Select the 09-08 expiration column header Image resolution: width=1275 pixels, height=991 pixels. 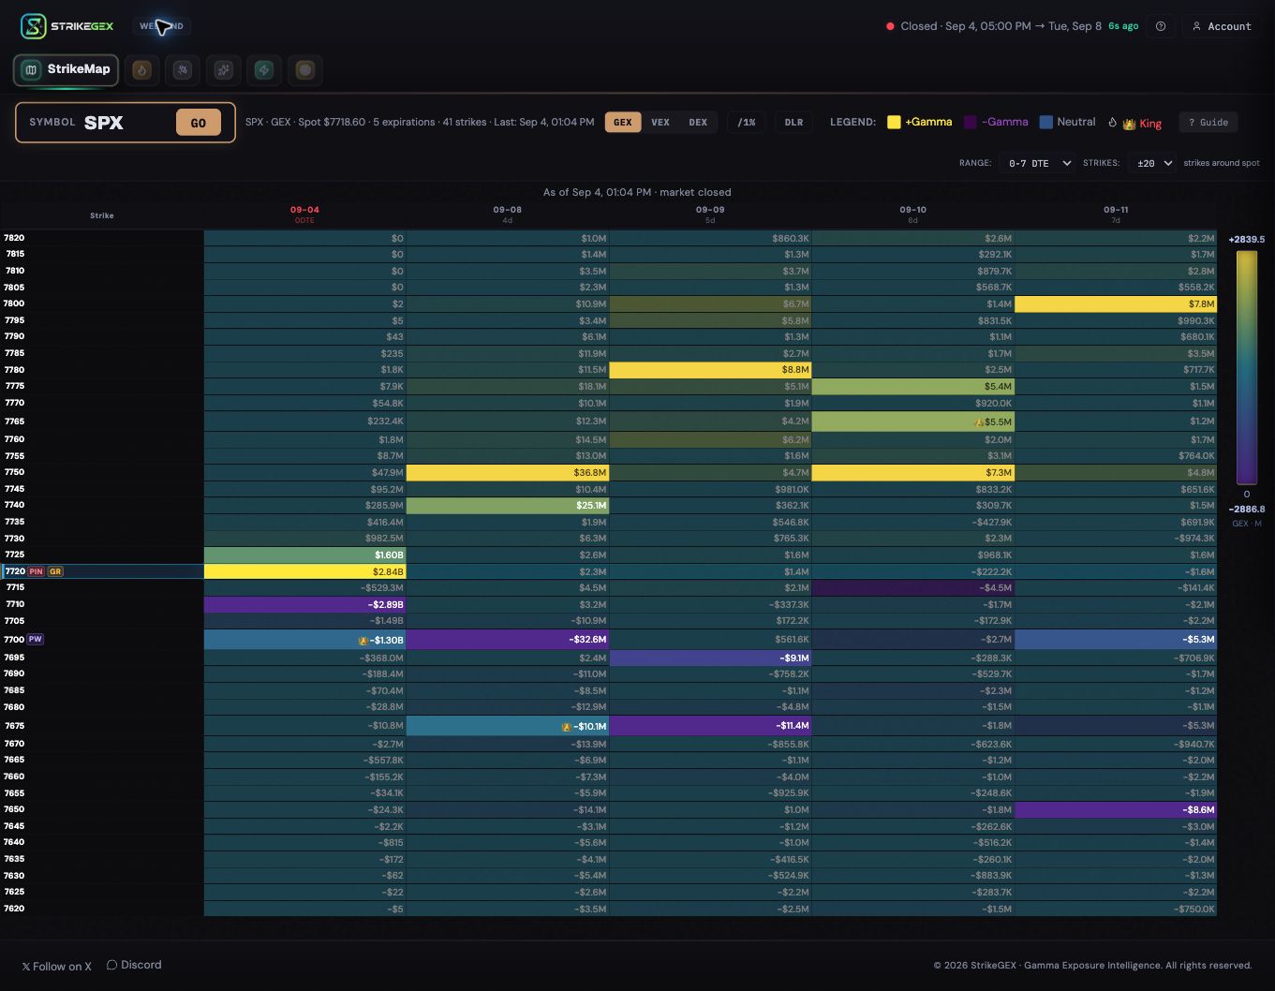[507, 214]
